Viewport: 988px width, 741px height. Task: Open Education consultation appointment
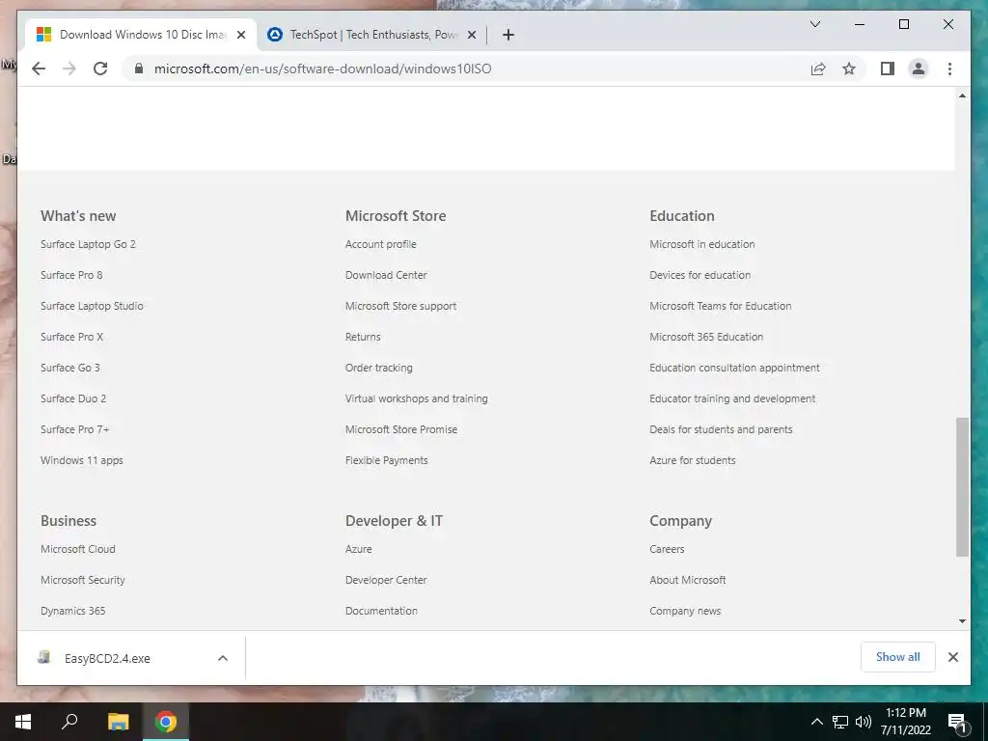(x=734, y=368)
